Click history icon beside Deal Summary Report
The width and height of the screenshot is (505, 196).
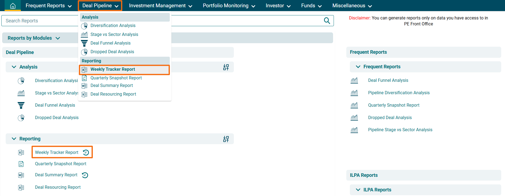point(85,175)
